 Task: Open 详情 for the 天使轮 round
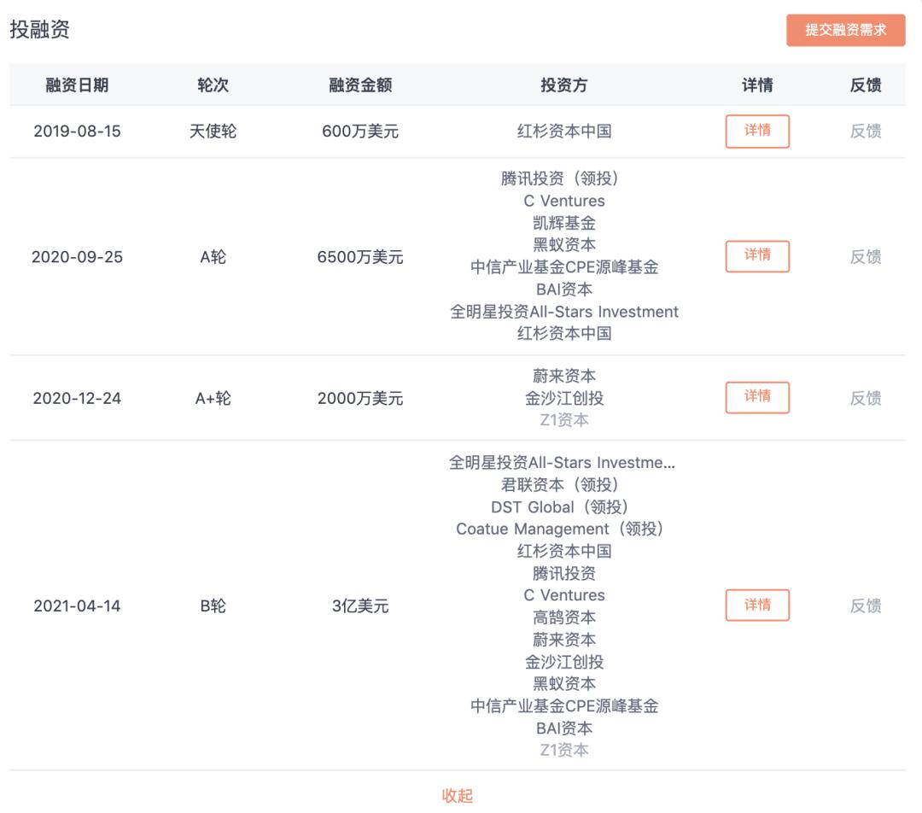pyautogui.click(x=757, y=132)
